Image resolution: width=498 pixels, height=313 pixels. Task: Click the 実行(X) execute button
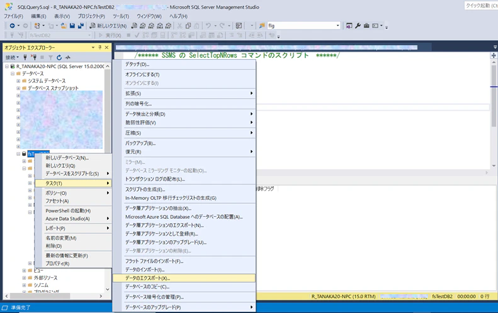(x=110, y=35)
